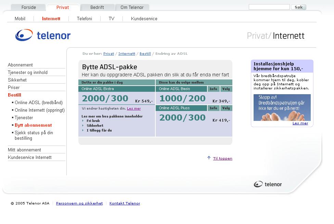
Task: Select the Internett menu item
Action: [x=51, y=18]
